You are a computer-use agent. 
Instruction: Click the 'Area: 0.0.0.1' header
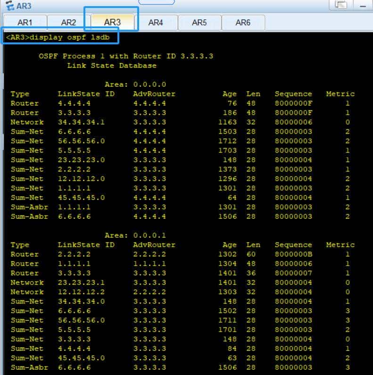[x=135, y=235]
